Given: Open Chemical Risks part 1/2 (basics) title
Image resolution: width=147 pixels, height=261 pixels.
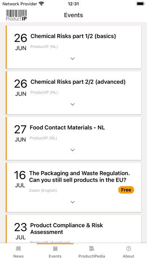Looking at the screenshot, I should pos(73,36).
